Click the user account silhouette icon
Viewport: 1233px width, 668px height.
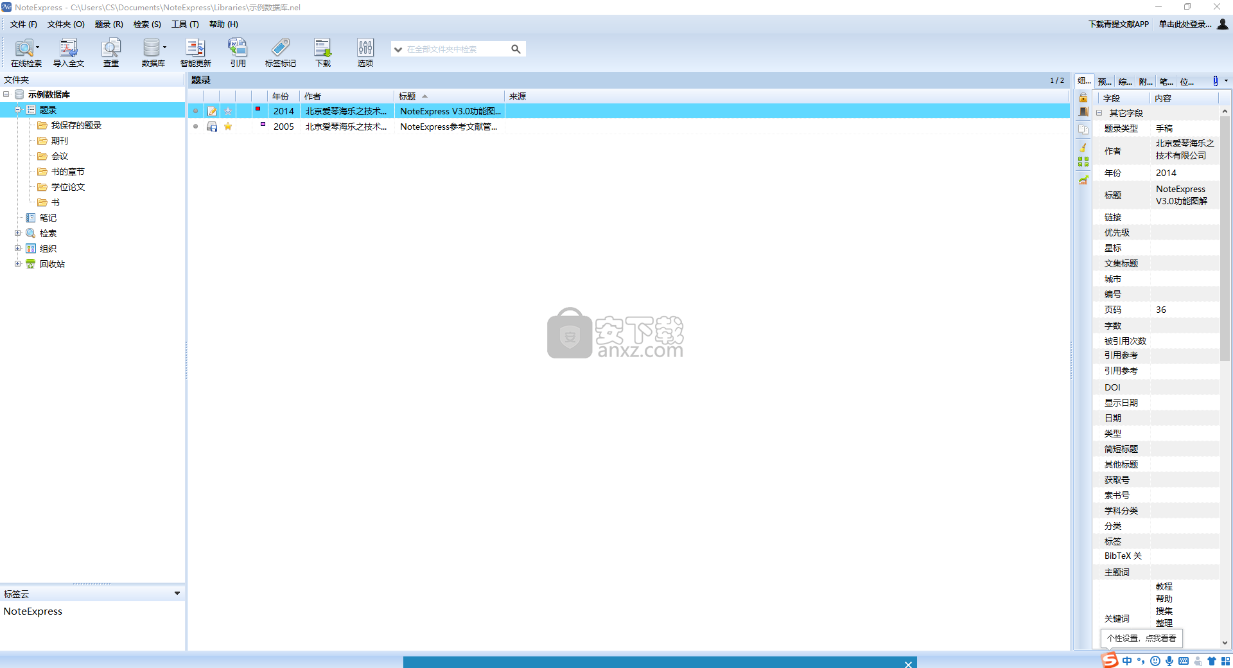(1223, 24)
